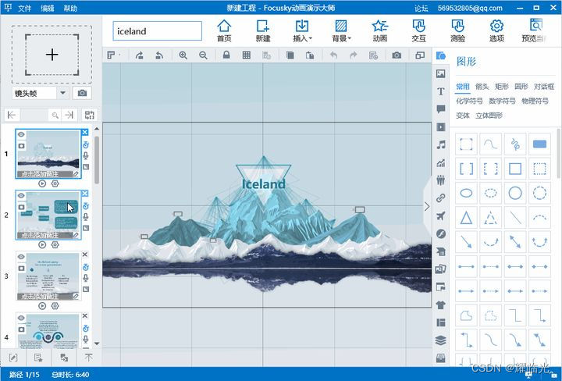This screenshot has height=381, width=562.
Task: Rotate canvas clockwise
Action: point(140,55)
